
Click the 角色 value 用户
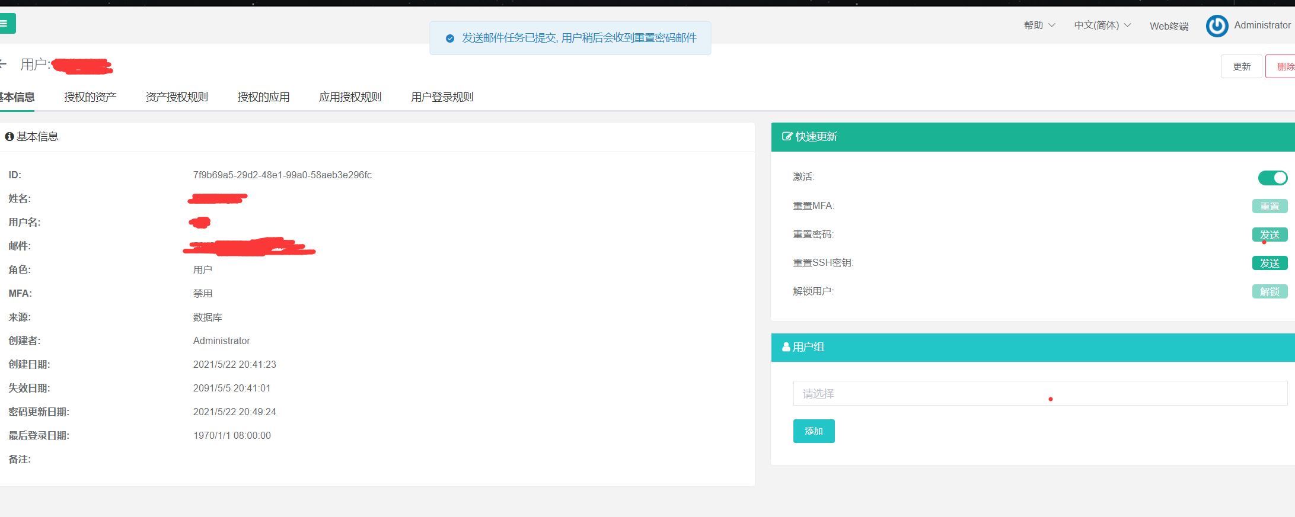click(202, 270)
